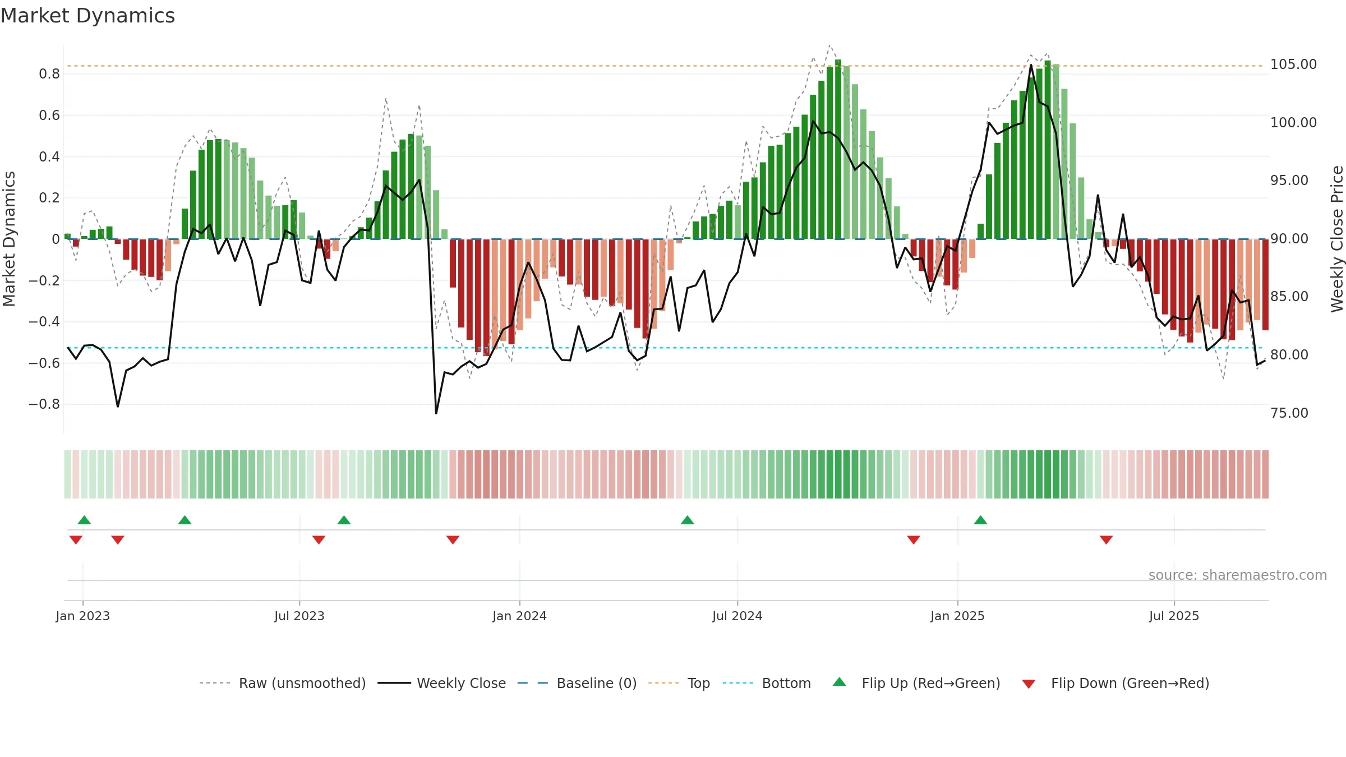Click the 95.00 price tick label
Viewport: 1346px width, 757px height.
1289,181
